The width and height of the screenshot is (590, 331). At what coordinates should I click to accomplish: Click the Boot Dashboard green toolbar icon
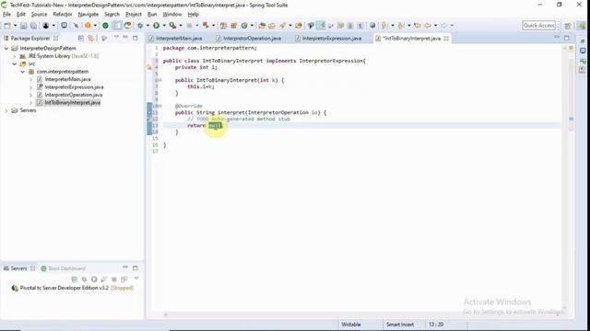105,26
